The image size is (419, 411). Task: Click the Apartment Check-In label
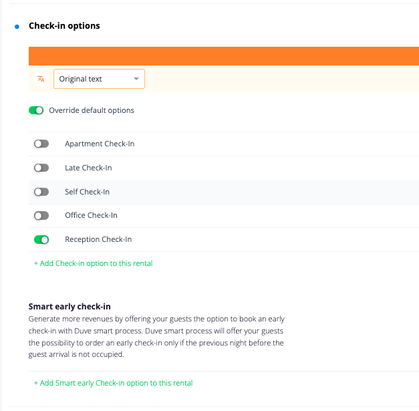pyautogui.click(x=100, y=144)
